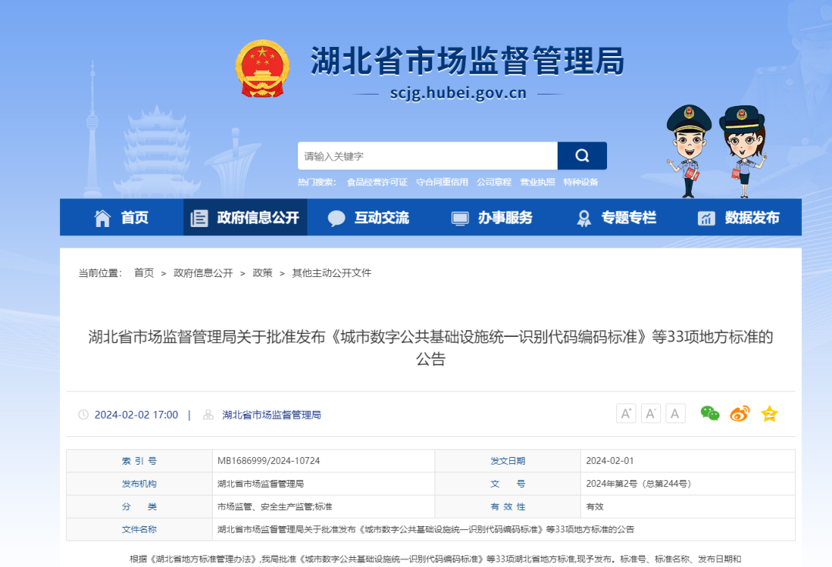Open the 互动交流 section
832x567 pixels.
(368, 218)
